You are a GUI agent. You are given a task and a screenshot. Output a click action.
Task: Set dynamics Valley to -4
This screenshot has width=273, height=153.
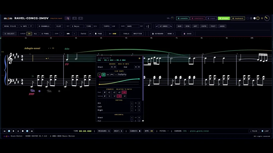point(124,96)
